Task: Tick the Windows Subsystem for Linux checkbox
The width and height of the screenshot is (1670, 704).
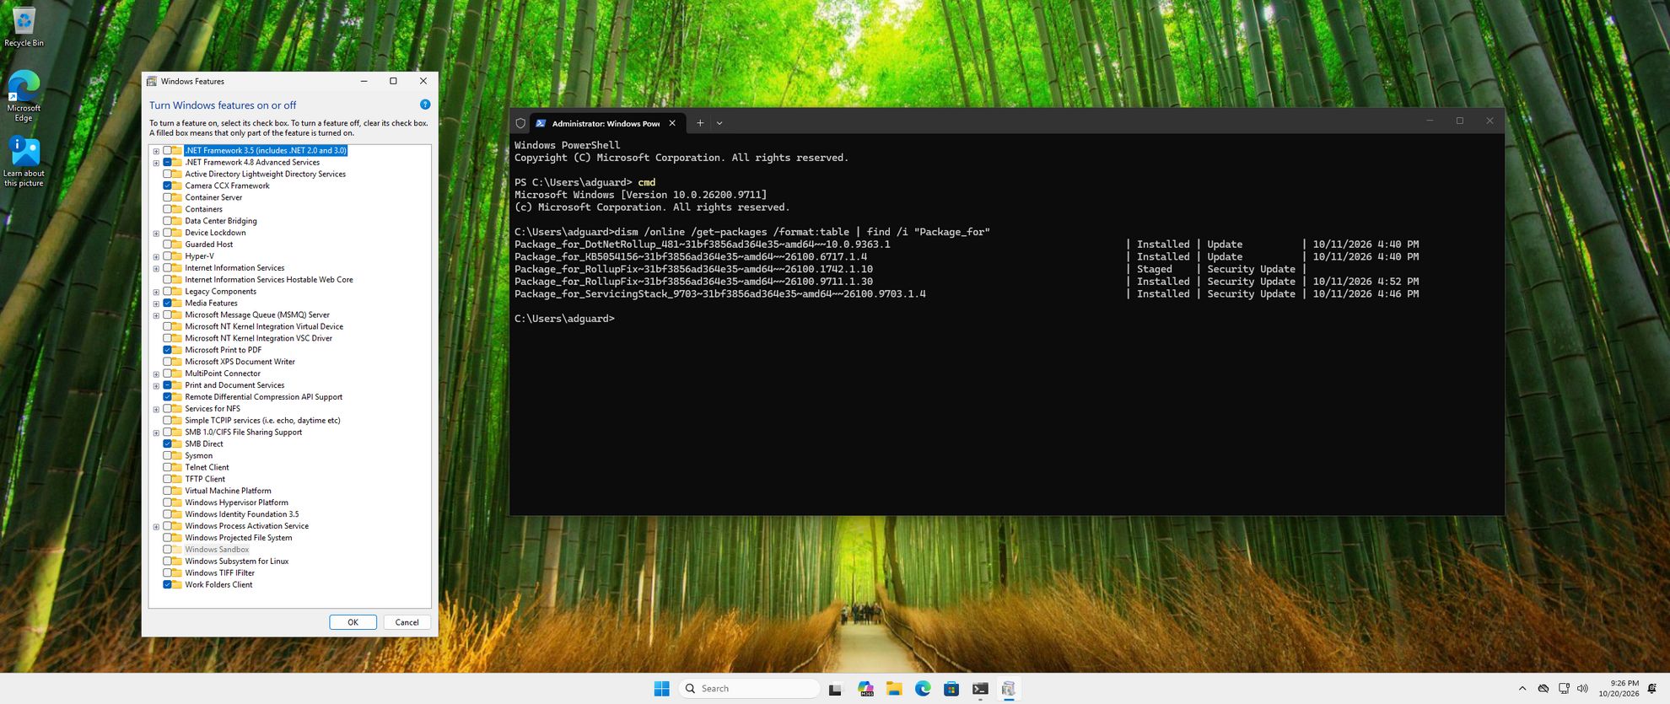Action: pos(167,561)
